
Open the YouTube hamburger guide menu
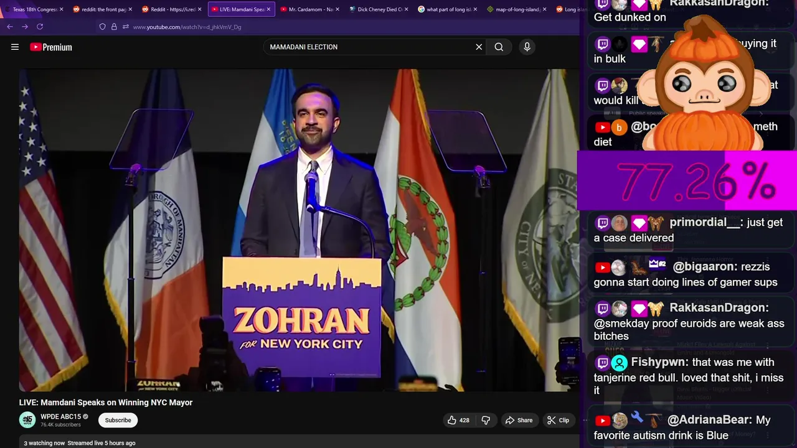point(15,47)
